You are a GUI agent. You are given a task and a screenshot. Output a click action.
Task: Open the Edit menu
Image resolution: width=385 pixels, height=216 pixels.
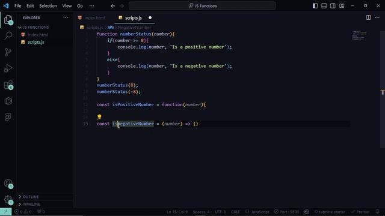pyautogui.click(x=30, y=6)
